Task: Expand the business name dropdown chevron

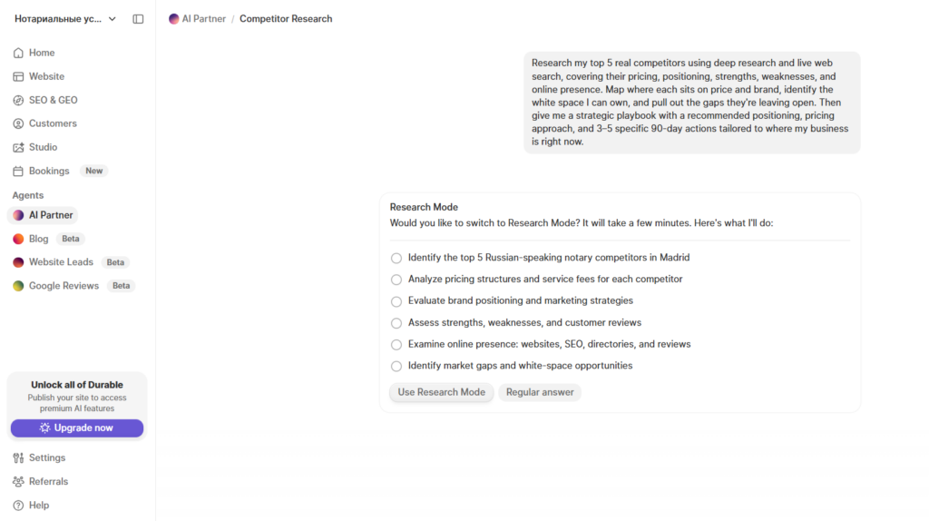Action: 112,19
